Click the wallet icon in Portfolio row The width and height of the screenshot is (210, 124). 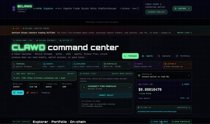139,76
